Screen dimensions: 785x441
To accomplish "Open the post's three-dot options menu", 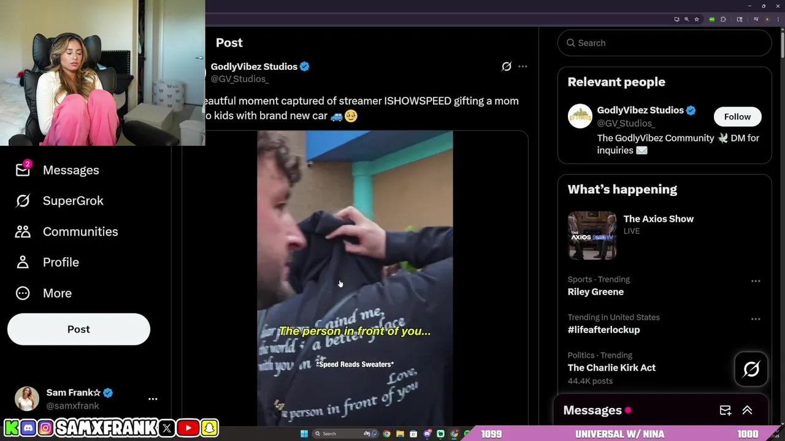I will click(523, 66).
